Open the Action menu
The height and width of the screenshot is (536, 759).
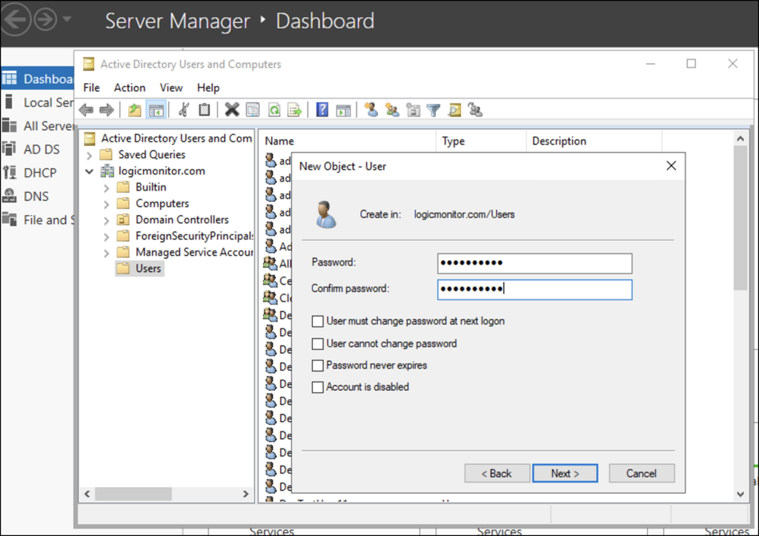[129, 87]
